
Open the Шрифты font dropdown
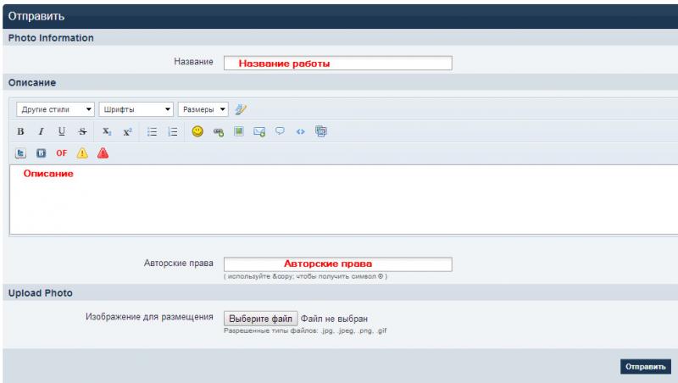tap(136, 109)
